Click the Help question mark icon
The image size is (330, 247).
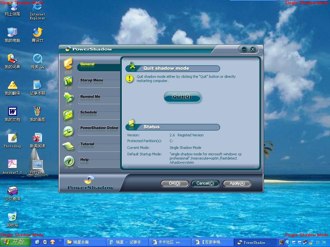(69, 161)
